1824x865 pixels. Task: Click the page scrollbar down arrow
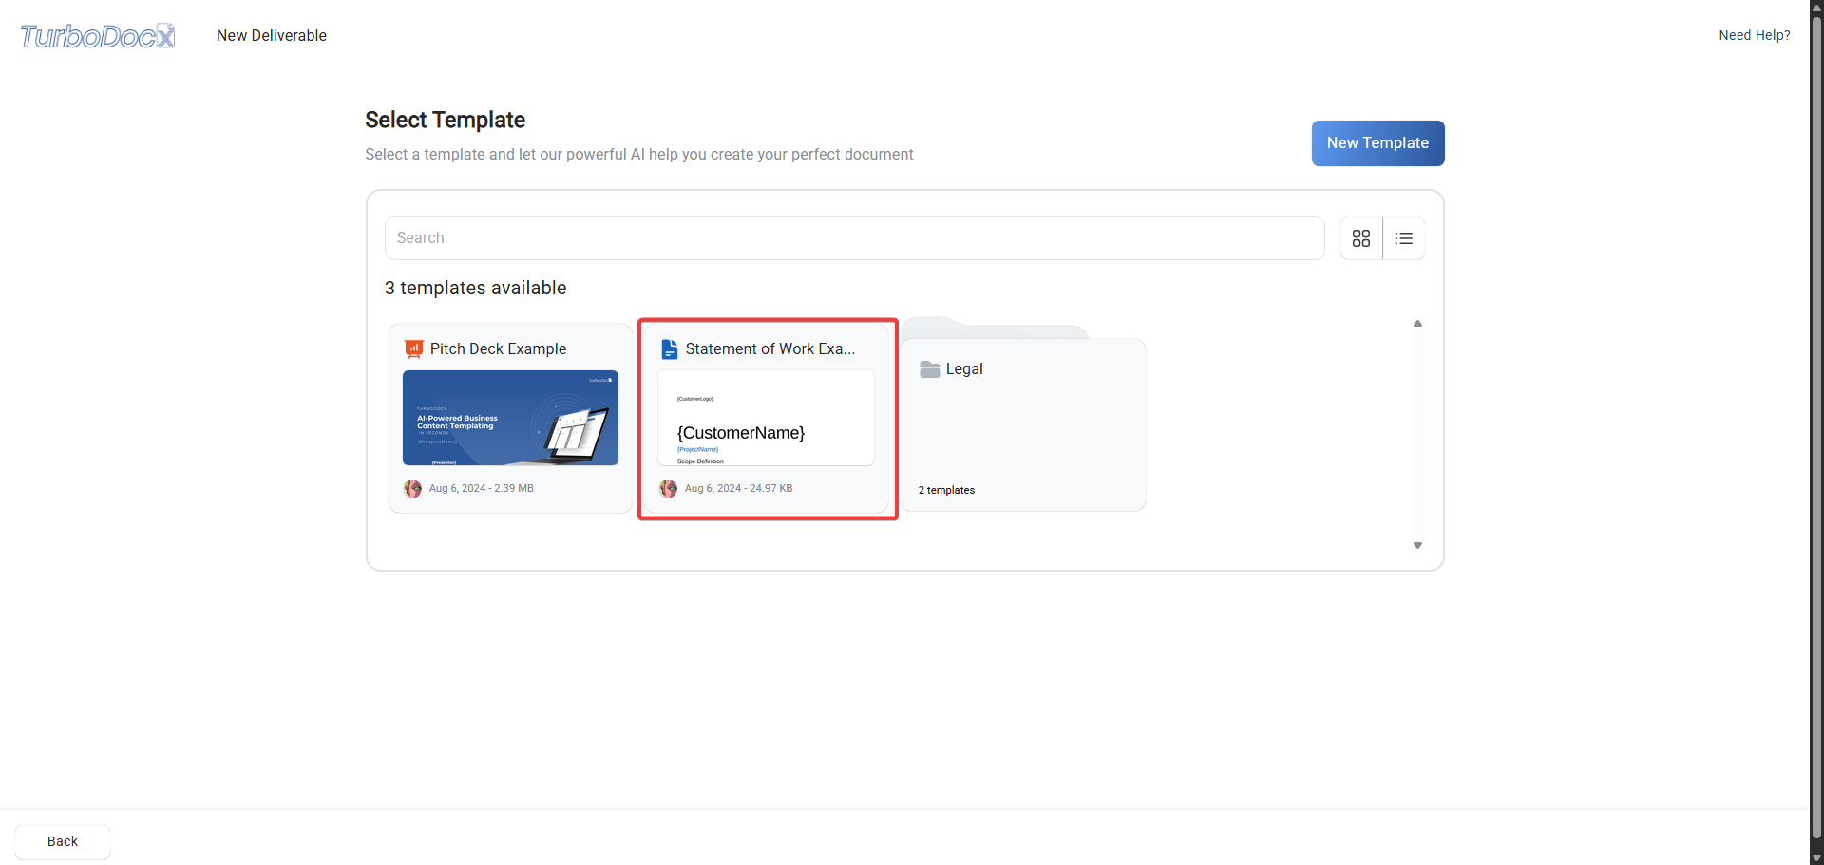1816,857
